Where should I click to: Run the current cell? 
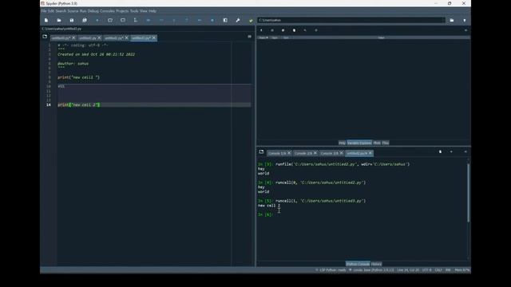110,20
